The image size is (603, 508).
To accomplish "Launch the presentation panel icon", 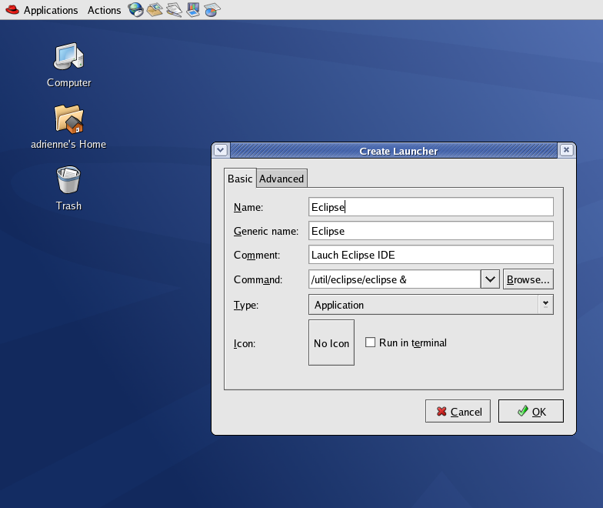I will pyautogui.click(x=193, y=10).
